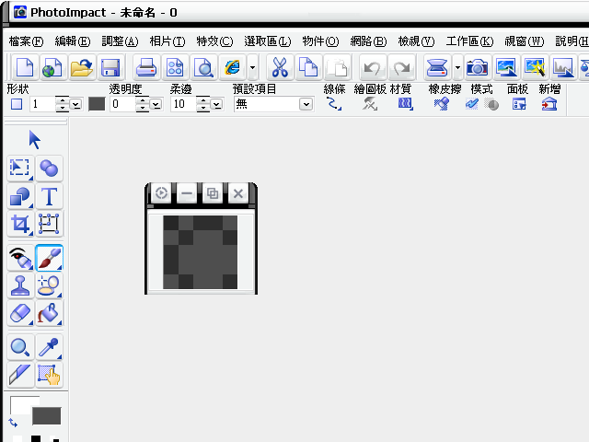Click the new web page icon
Viewport: 589px width, 442px height.
coord(53,67)
